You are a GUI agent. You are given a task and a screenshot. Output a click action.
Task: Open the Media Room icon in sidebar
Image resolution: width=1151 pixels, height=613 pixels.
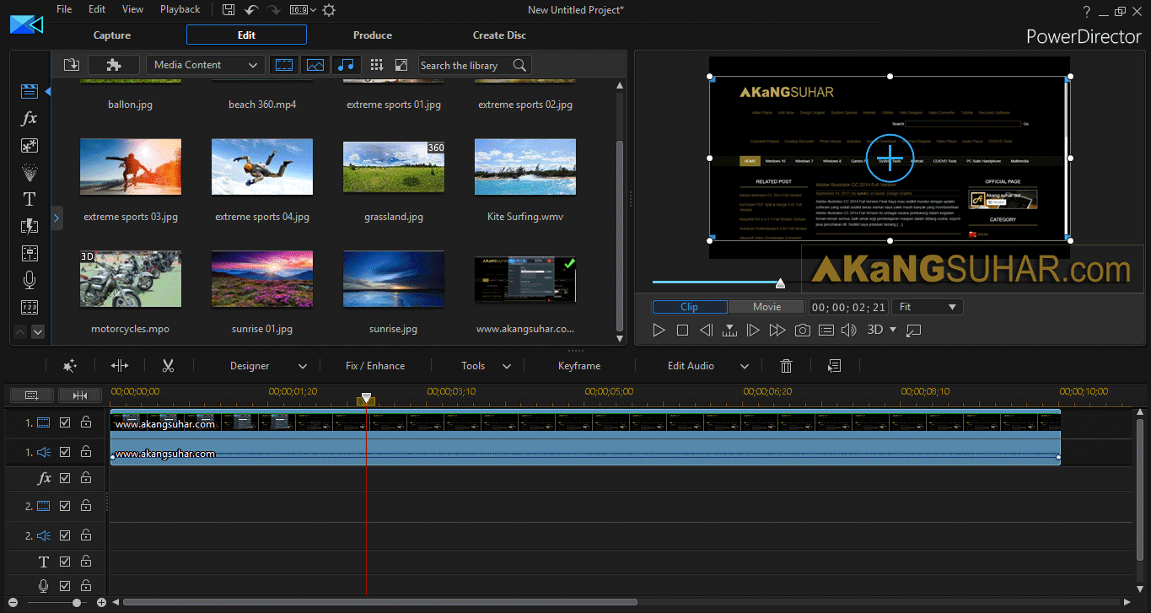30,91
